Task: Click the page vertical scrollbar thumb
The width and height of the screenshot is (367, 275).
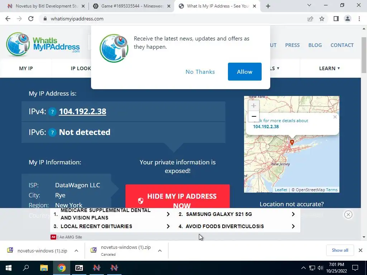Action: point(364,55)
